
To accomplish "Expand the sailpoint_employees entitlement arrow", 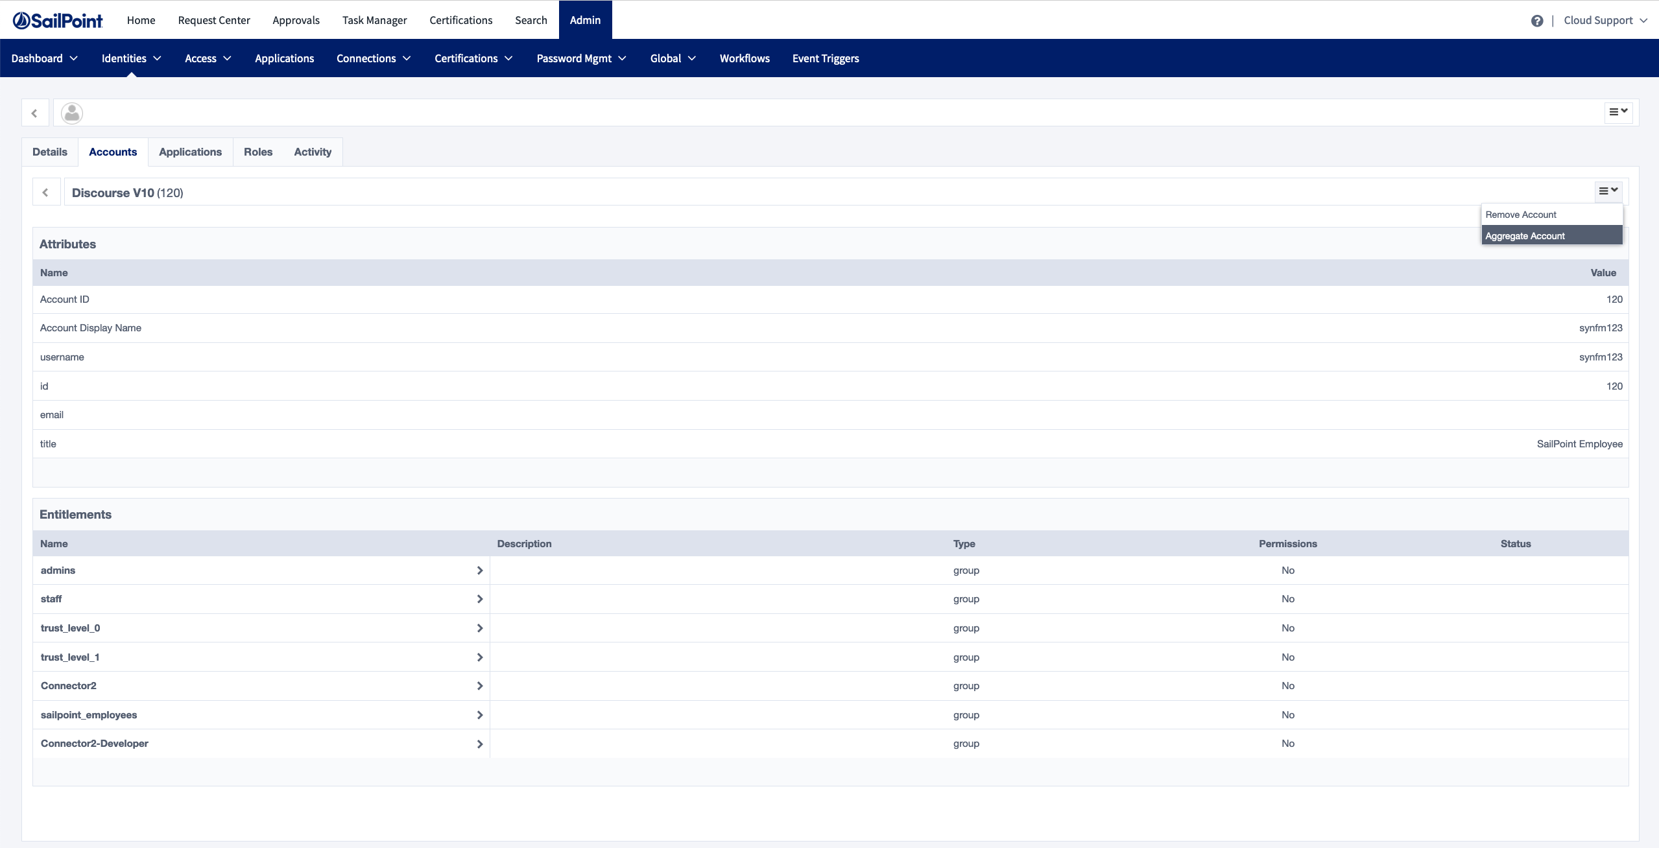I will click(x=479, y=715).
